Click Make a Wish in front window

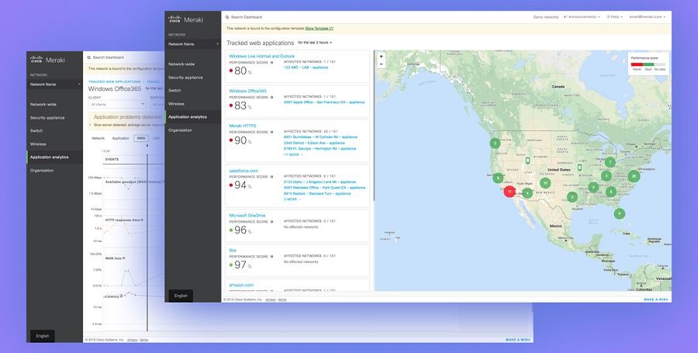click(655, 299)
